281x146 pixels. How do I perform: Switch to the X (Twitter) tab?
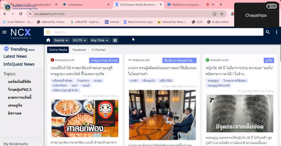99,50
